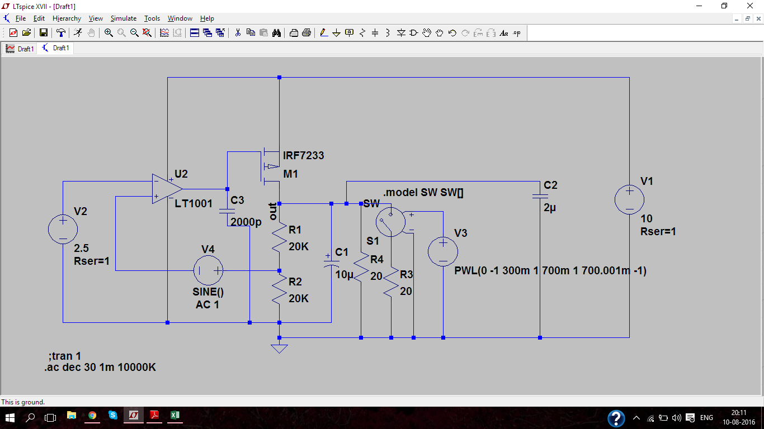Open Skype from the taskbar
Screen dimensions: 764x429
click(113, 416)
